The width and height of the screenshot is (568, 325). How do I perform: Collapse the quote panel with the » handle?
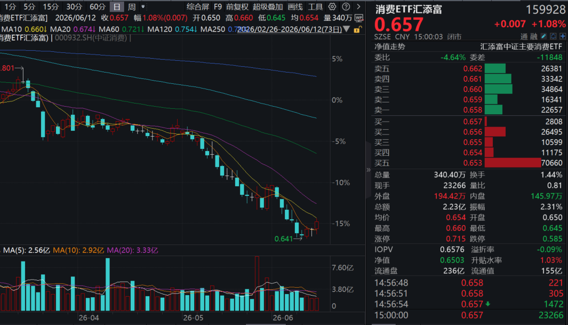pyautogui.click(x=369, y=170)
